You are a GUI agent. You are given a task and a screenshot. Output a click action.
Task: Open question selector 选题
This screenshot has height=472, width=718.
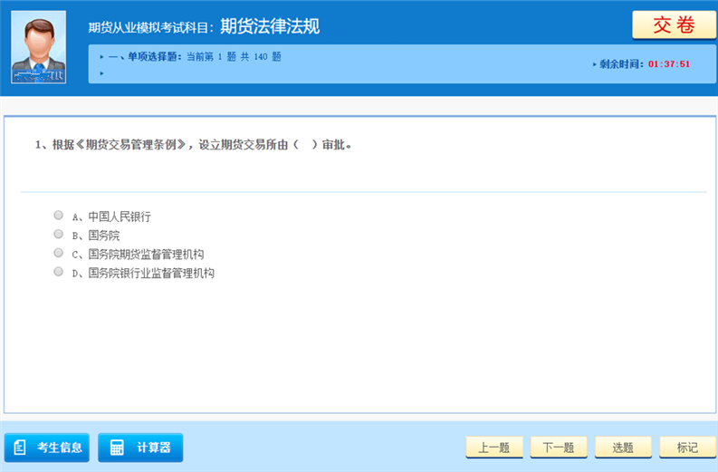pos(623,448)
